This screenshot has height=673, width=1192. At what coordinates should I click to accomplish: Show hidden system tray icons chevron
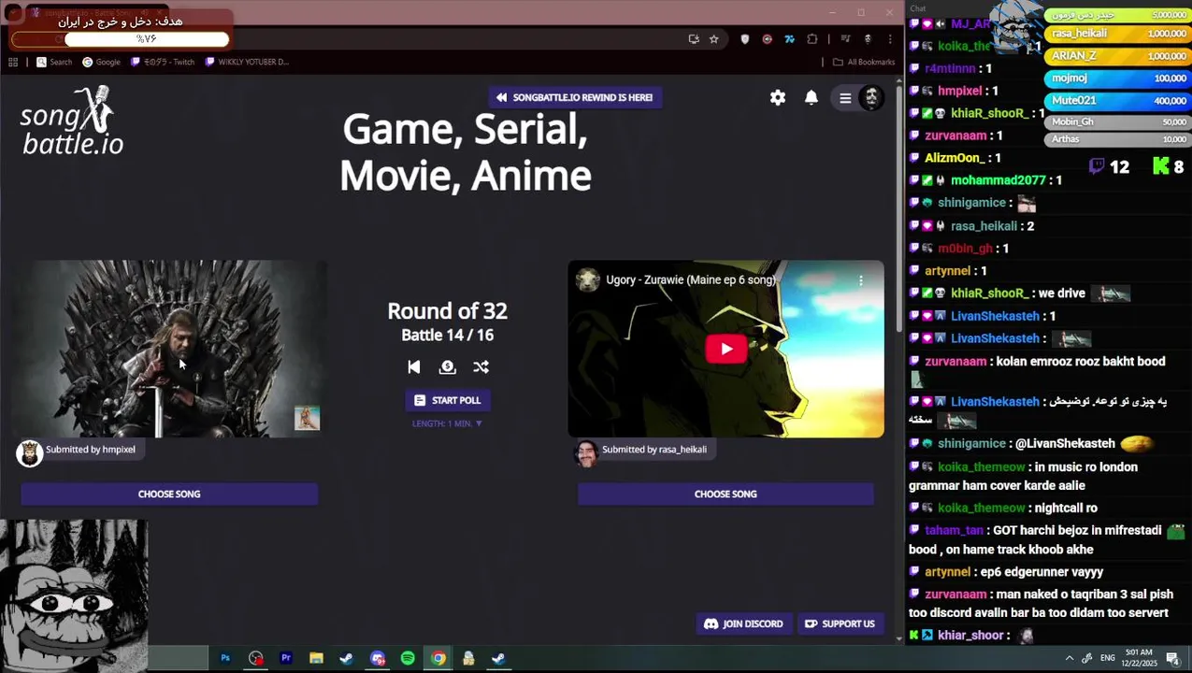point(1070,658)
